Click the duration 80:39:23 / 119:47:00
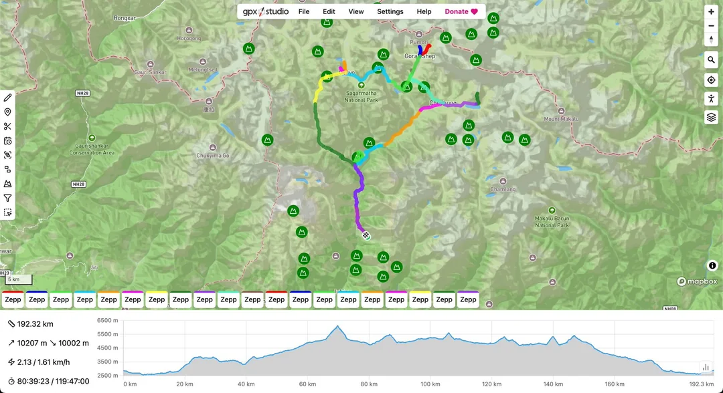This screenshot has height=393, width=723. click(53, 381)
